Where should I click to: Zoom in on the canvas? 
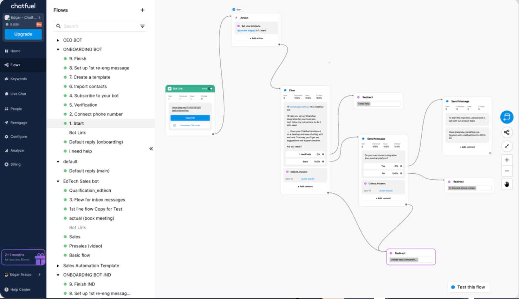click(507, 160)
